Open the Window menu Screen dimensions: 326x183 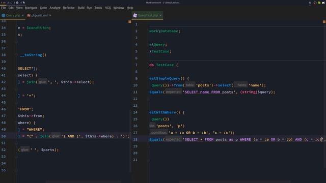tap(119, 8)
